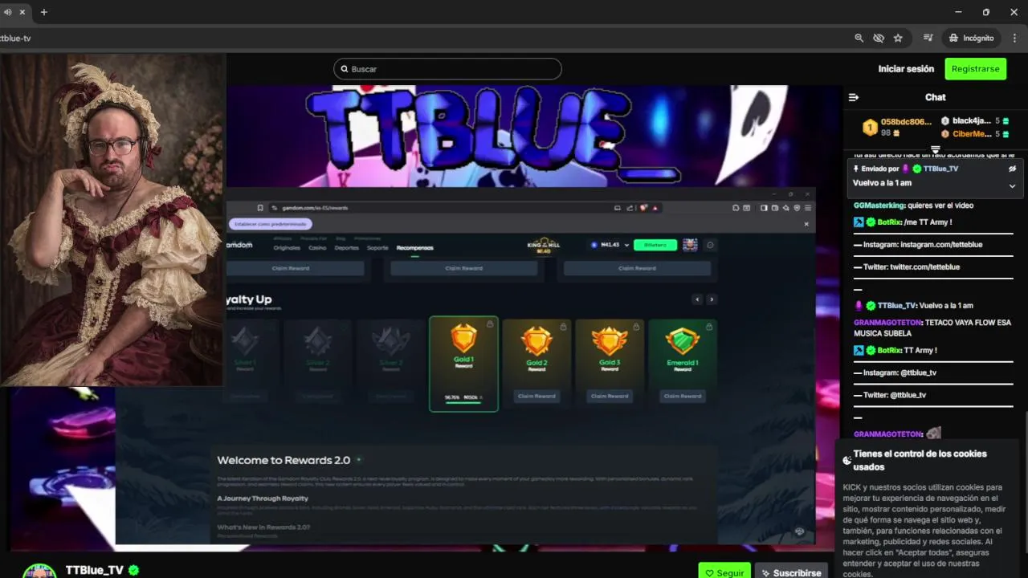Click the zoom magnifier icon in address bar
The width and height of the screenshot is (1028, 578).
(859, 38)
